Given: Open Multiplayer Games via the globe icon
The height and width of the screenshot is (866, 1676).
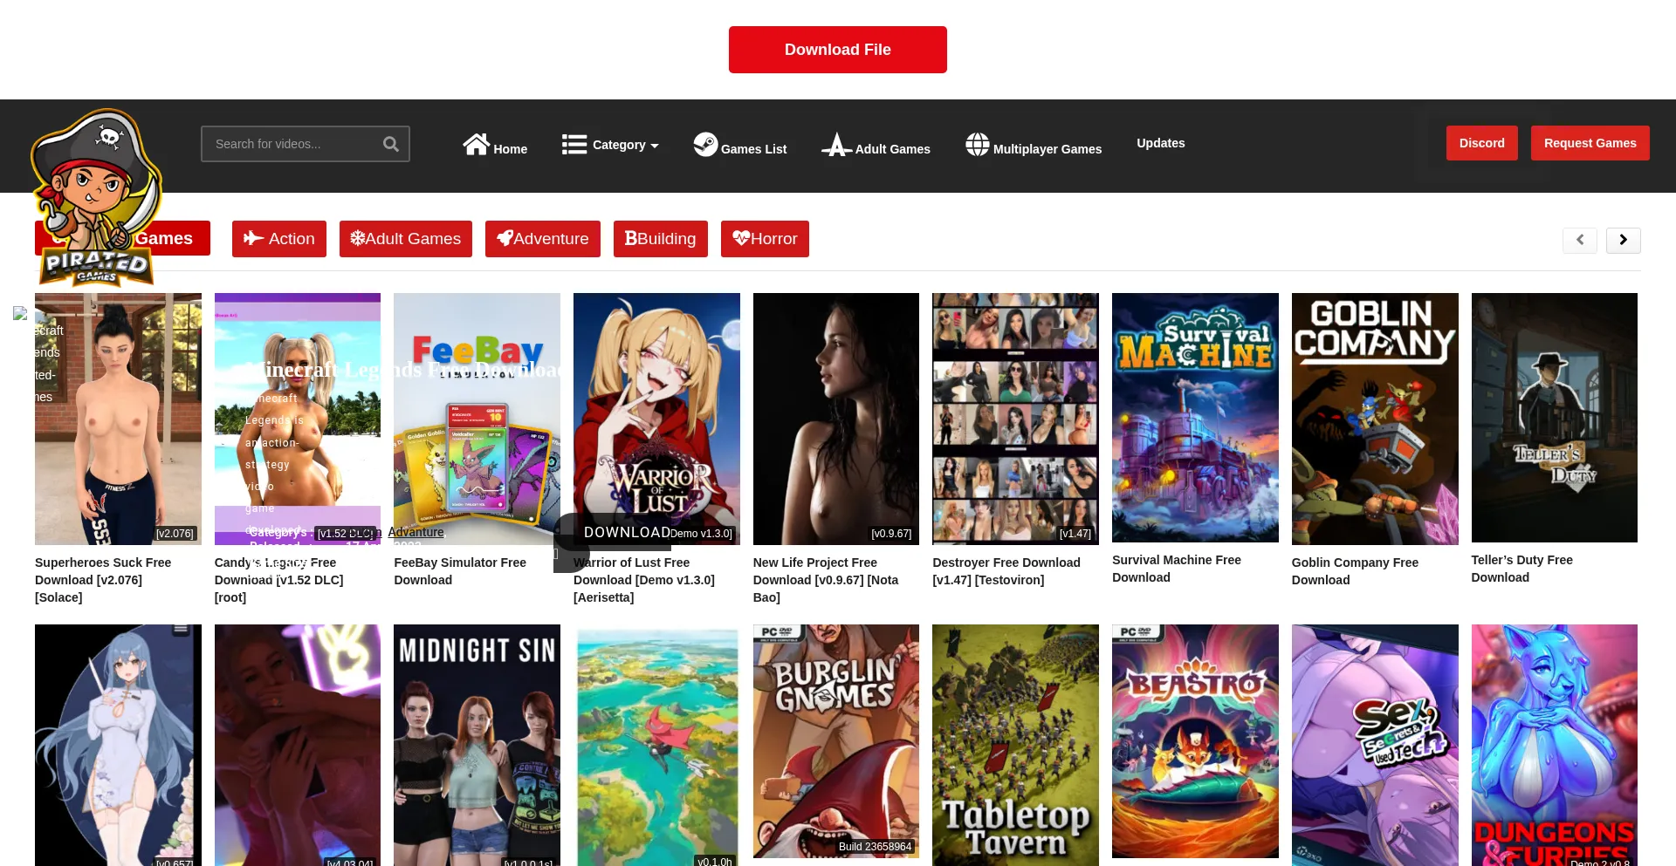Looking at the screenshot, I should pos(978,144).
